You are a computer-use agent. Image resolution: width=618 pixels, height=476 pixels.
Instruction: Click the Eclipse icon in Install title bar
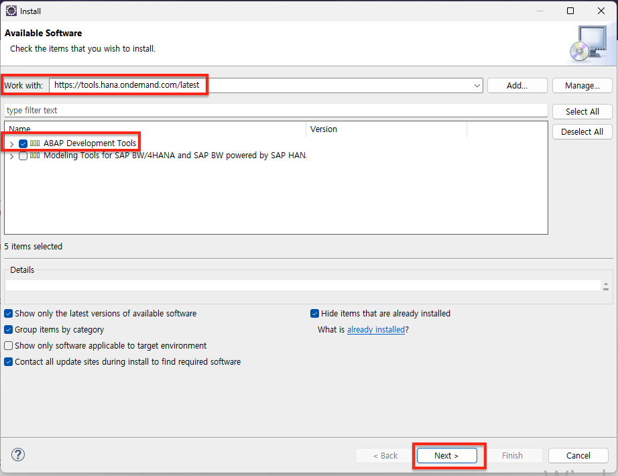point(11,11)
